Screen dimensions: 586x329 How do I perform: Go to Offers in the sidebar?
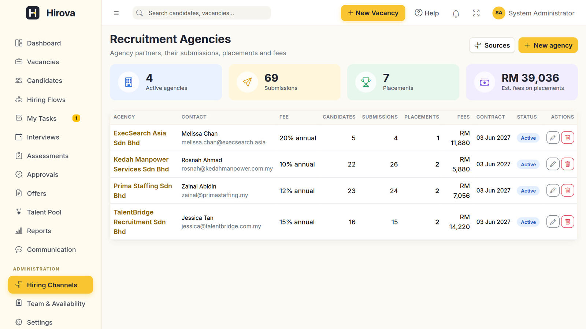pos(51,193)
